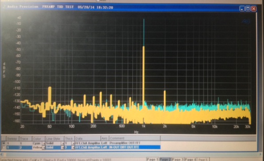Click Trace number 2 cell
Viewport: 264px width, 161px height.
pyautogui.click(x=25, y=147)
